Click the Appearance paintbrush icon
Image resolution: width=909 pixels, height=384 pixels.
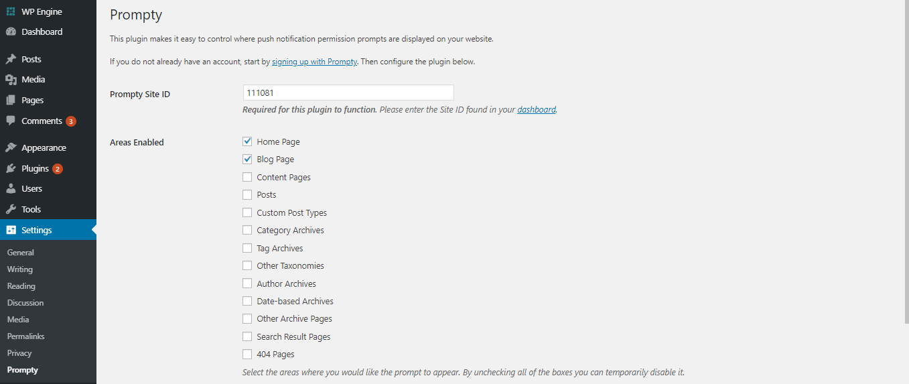(11, 147)
